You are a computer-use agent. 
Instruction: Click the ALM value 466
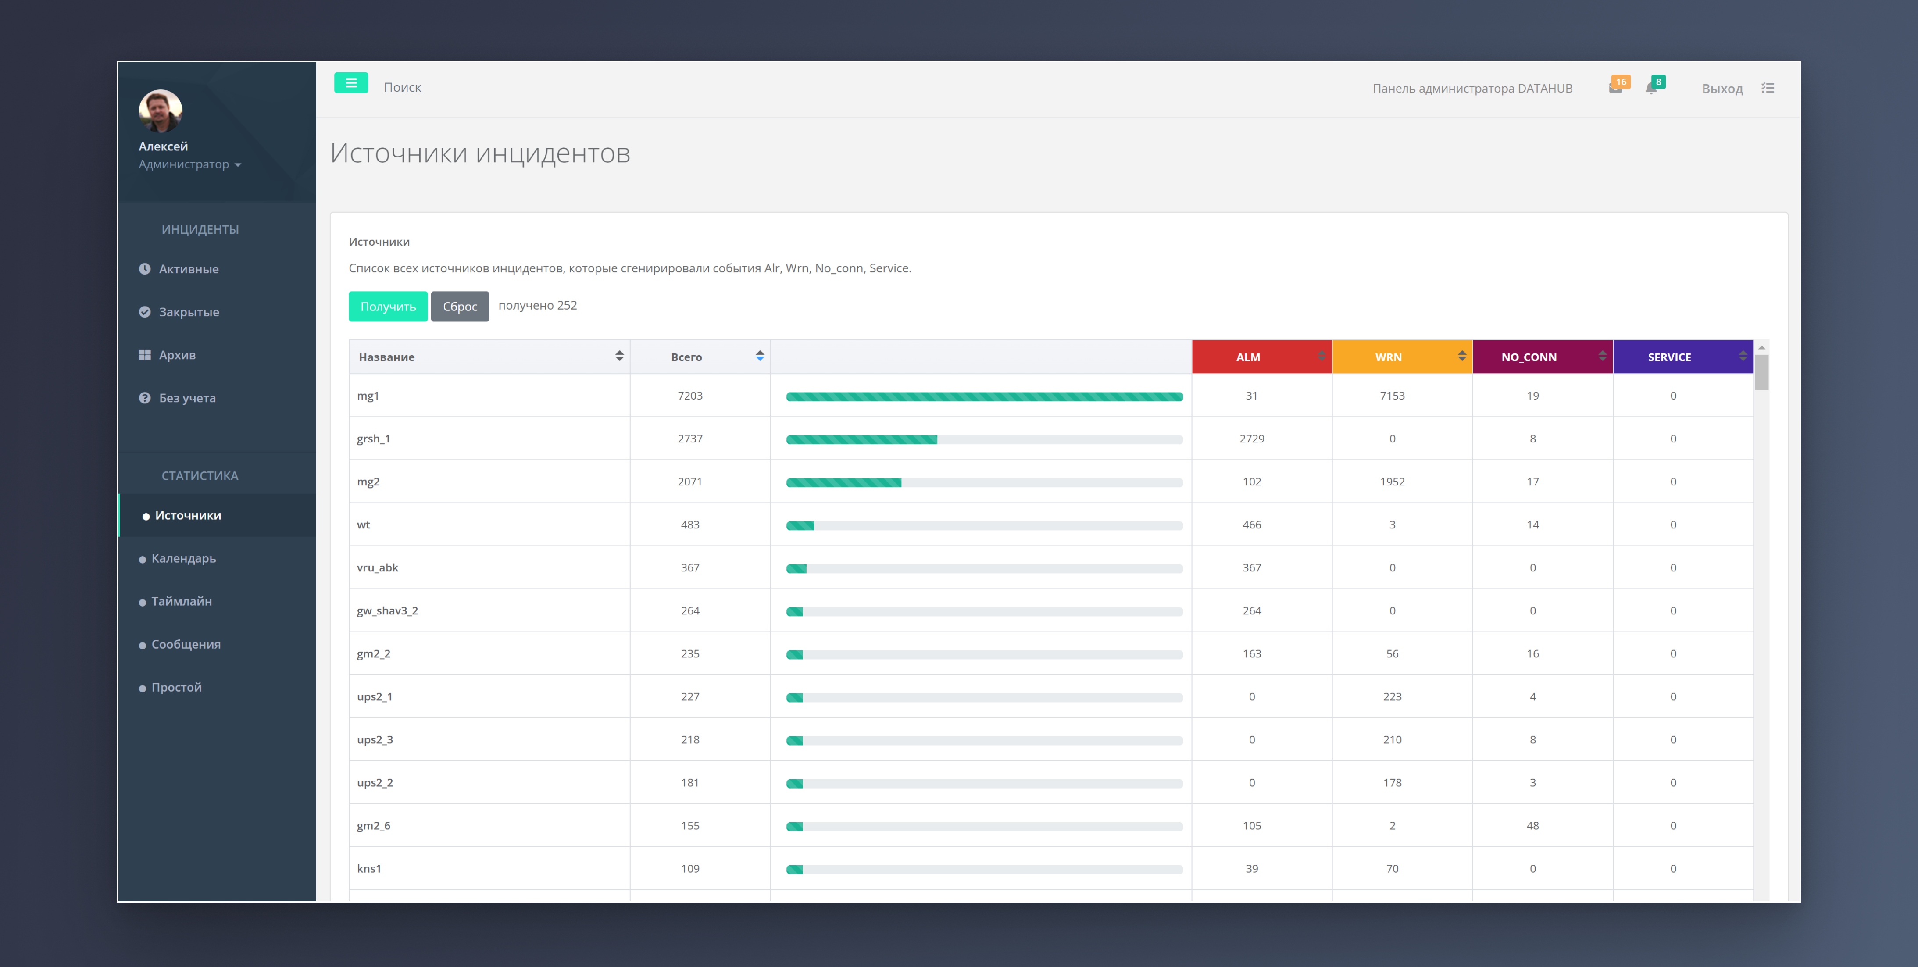click(1252, 525)
